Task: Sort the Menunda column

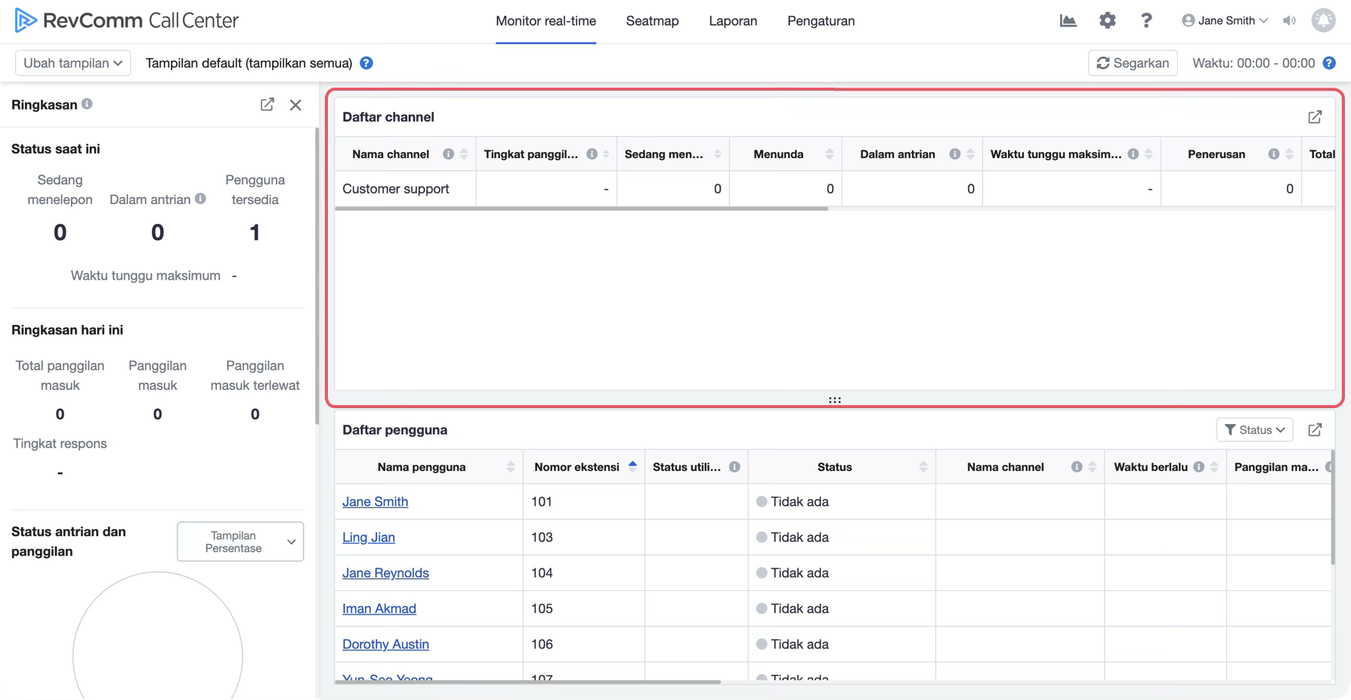Action: (829, 154)
